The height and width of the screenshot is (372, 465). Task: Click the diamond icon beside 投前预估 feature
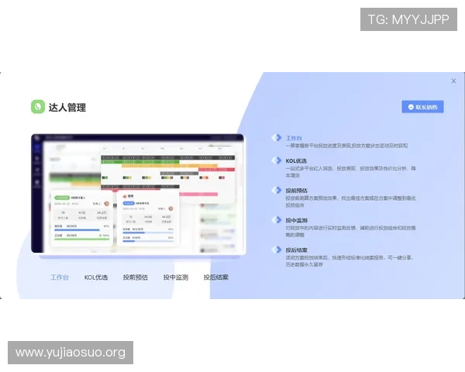tap(277, 190)
